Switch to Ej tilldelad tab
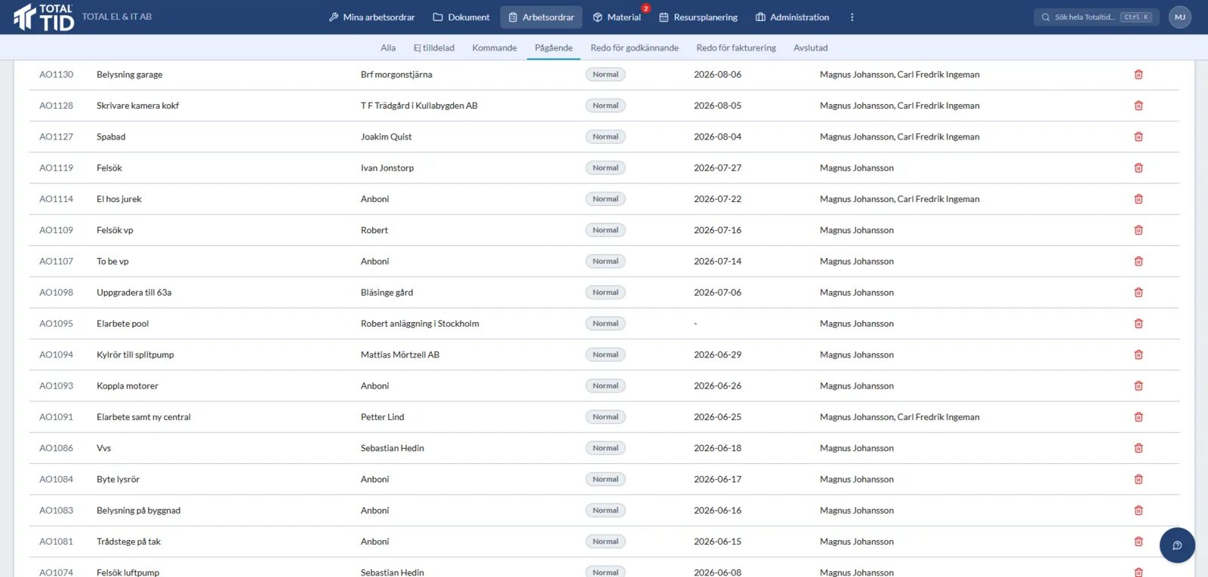The height and width of the screenshot is (577, 1208). pos(434,48)
